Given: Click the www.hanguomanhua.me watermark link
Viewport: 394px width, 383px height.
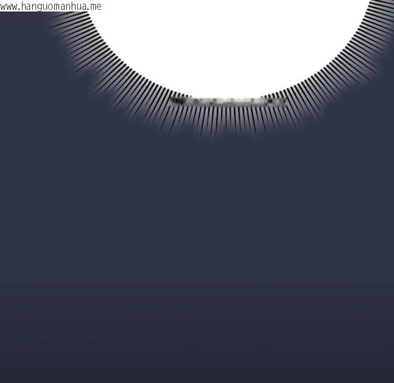Looking at the screenshot, I should 50,7.
